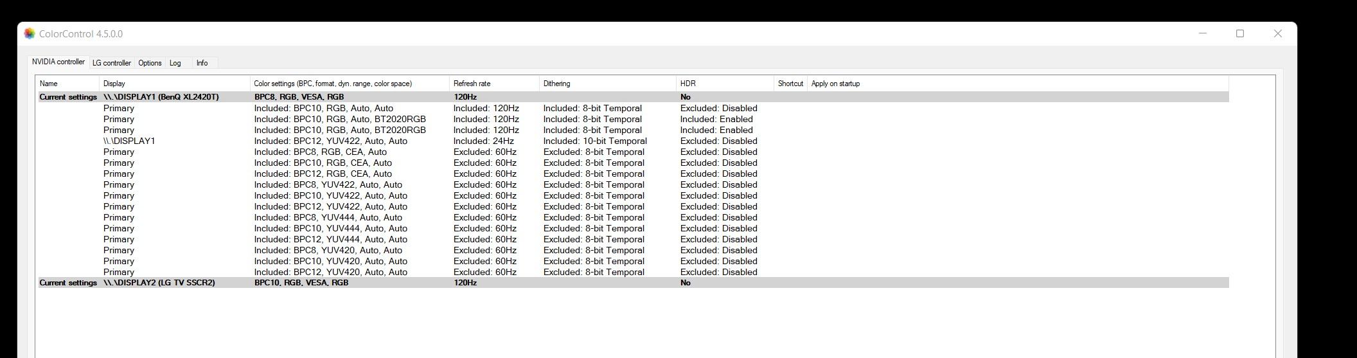The width and height of the screenshot is (1357, 358).
Task: Select preset BPC12, RGB, CEA, Auto
Action: click(633, 174)
